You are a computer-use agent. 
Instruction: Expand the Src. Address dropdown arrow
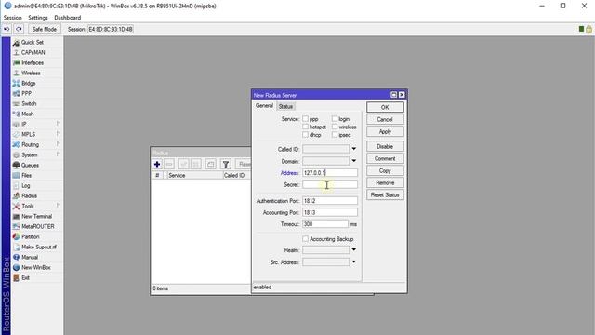pos(353,262)
